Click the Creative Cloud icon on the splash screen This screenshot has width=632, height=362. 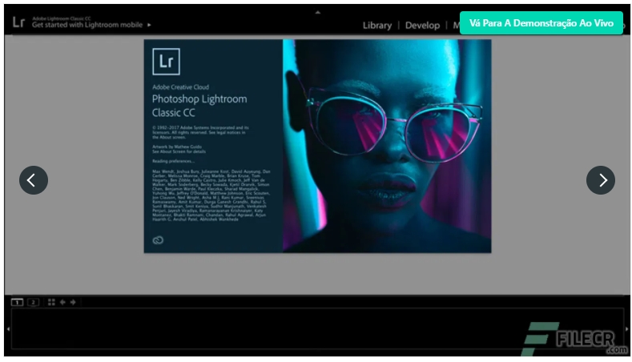[x=158, y=240]
